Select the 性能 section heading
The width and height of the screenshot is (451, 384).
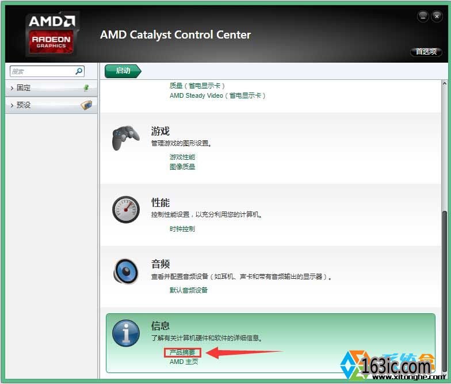pyautogui.click(x=160, y=202)
